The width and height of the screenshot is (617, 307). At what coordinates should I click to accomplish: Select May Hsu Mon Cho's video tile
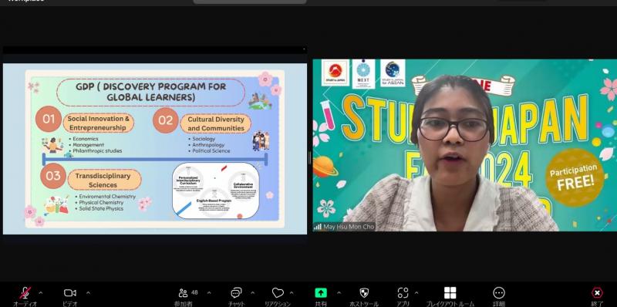[465, 145]
